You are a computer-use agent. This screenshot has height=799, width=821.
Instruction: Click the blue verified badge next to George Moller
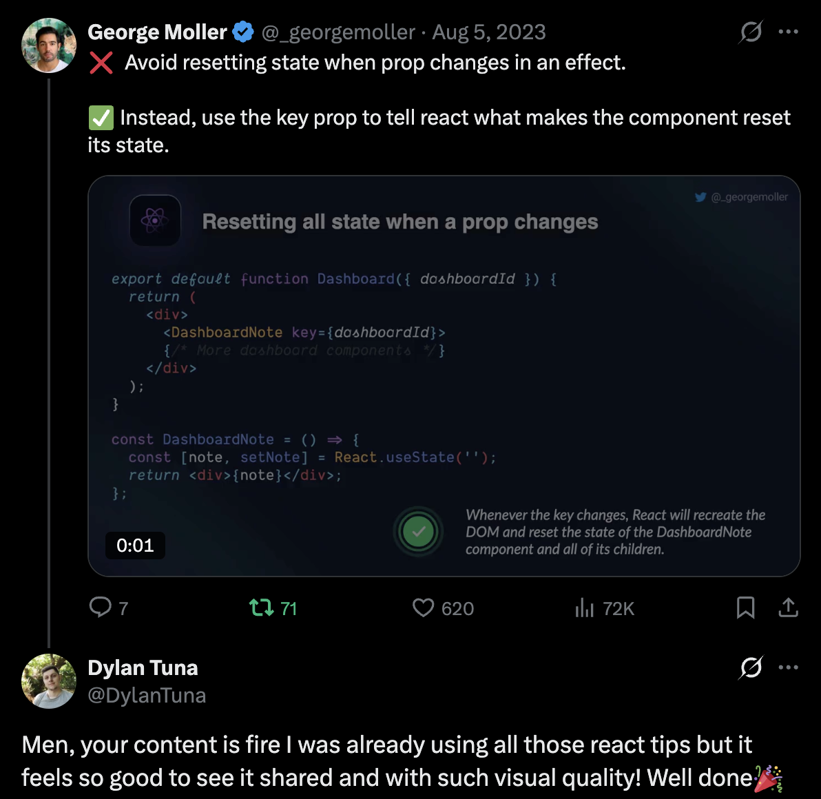[243, 32]
